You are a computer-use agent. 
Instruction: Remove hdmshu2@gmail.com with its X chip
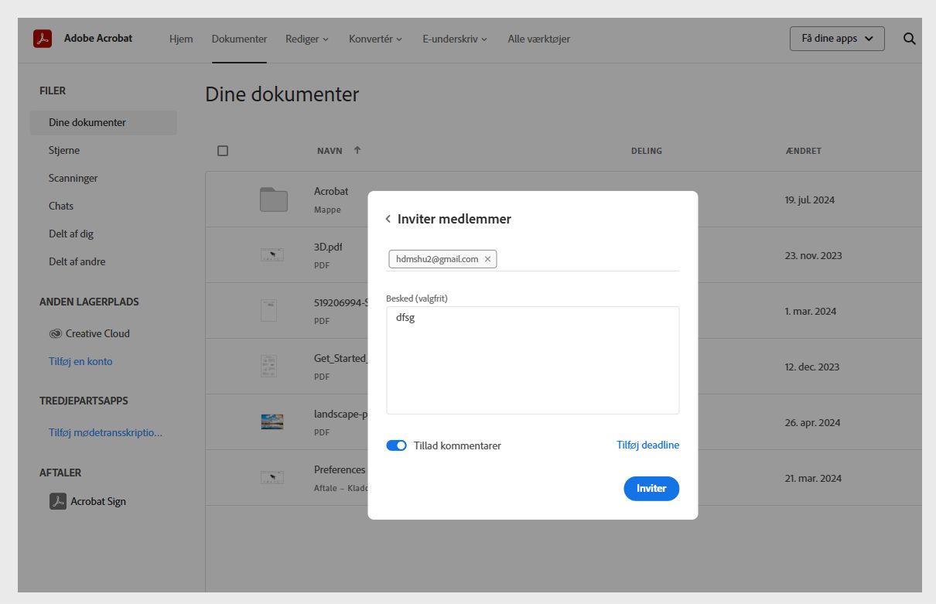(488, 259)
